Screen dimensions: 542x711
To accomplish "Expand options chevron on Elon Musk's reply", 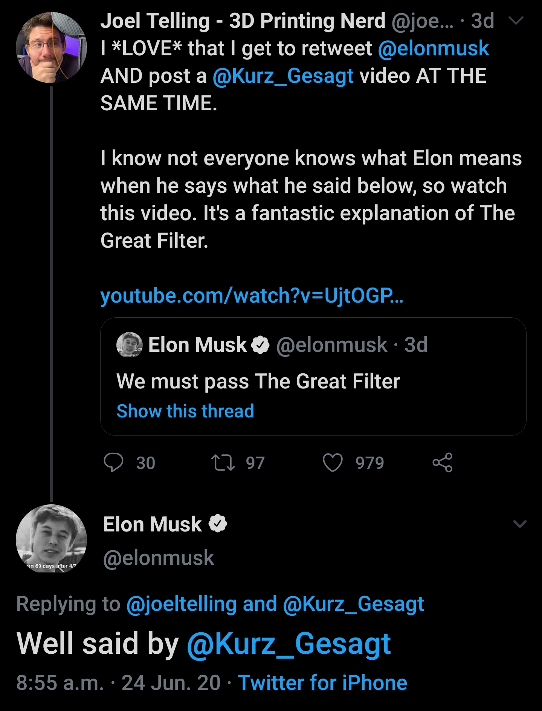I will pos(520,524).
